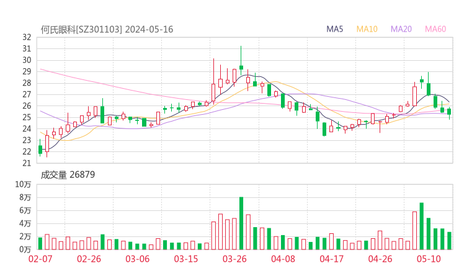Screen dimensions: 459x273
Task: Click the 02-26 date label
Action: pyautogui.click(x=89, y=259)
